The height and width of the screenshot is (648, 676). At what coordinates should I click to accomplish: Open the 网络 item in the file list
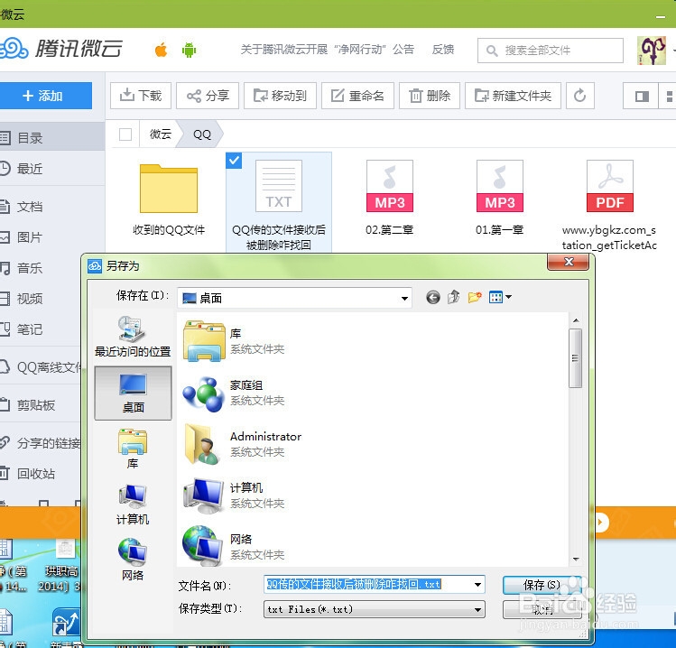(x=233, y=546)
